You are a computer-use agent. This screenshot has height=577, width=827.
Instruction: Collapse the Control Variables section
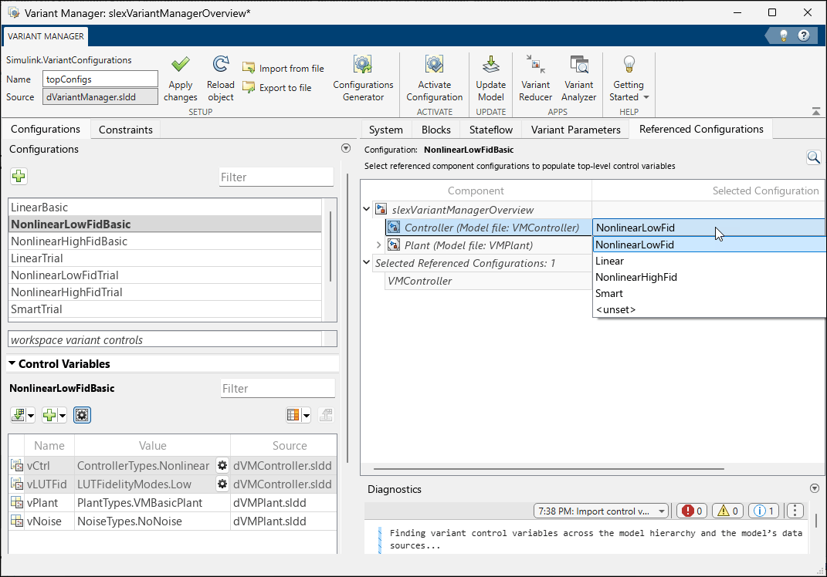[12, 363]
